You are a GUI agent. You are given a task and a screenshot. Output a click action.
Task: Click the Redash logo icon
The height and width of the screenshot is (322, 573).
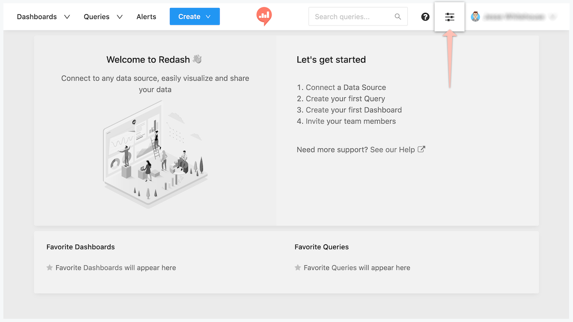coord(264,16)
